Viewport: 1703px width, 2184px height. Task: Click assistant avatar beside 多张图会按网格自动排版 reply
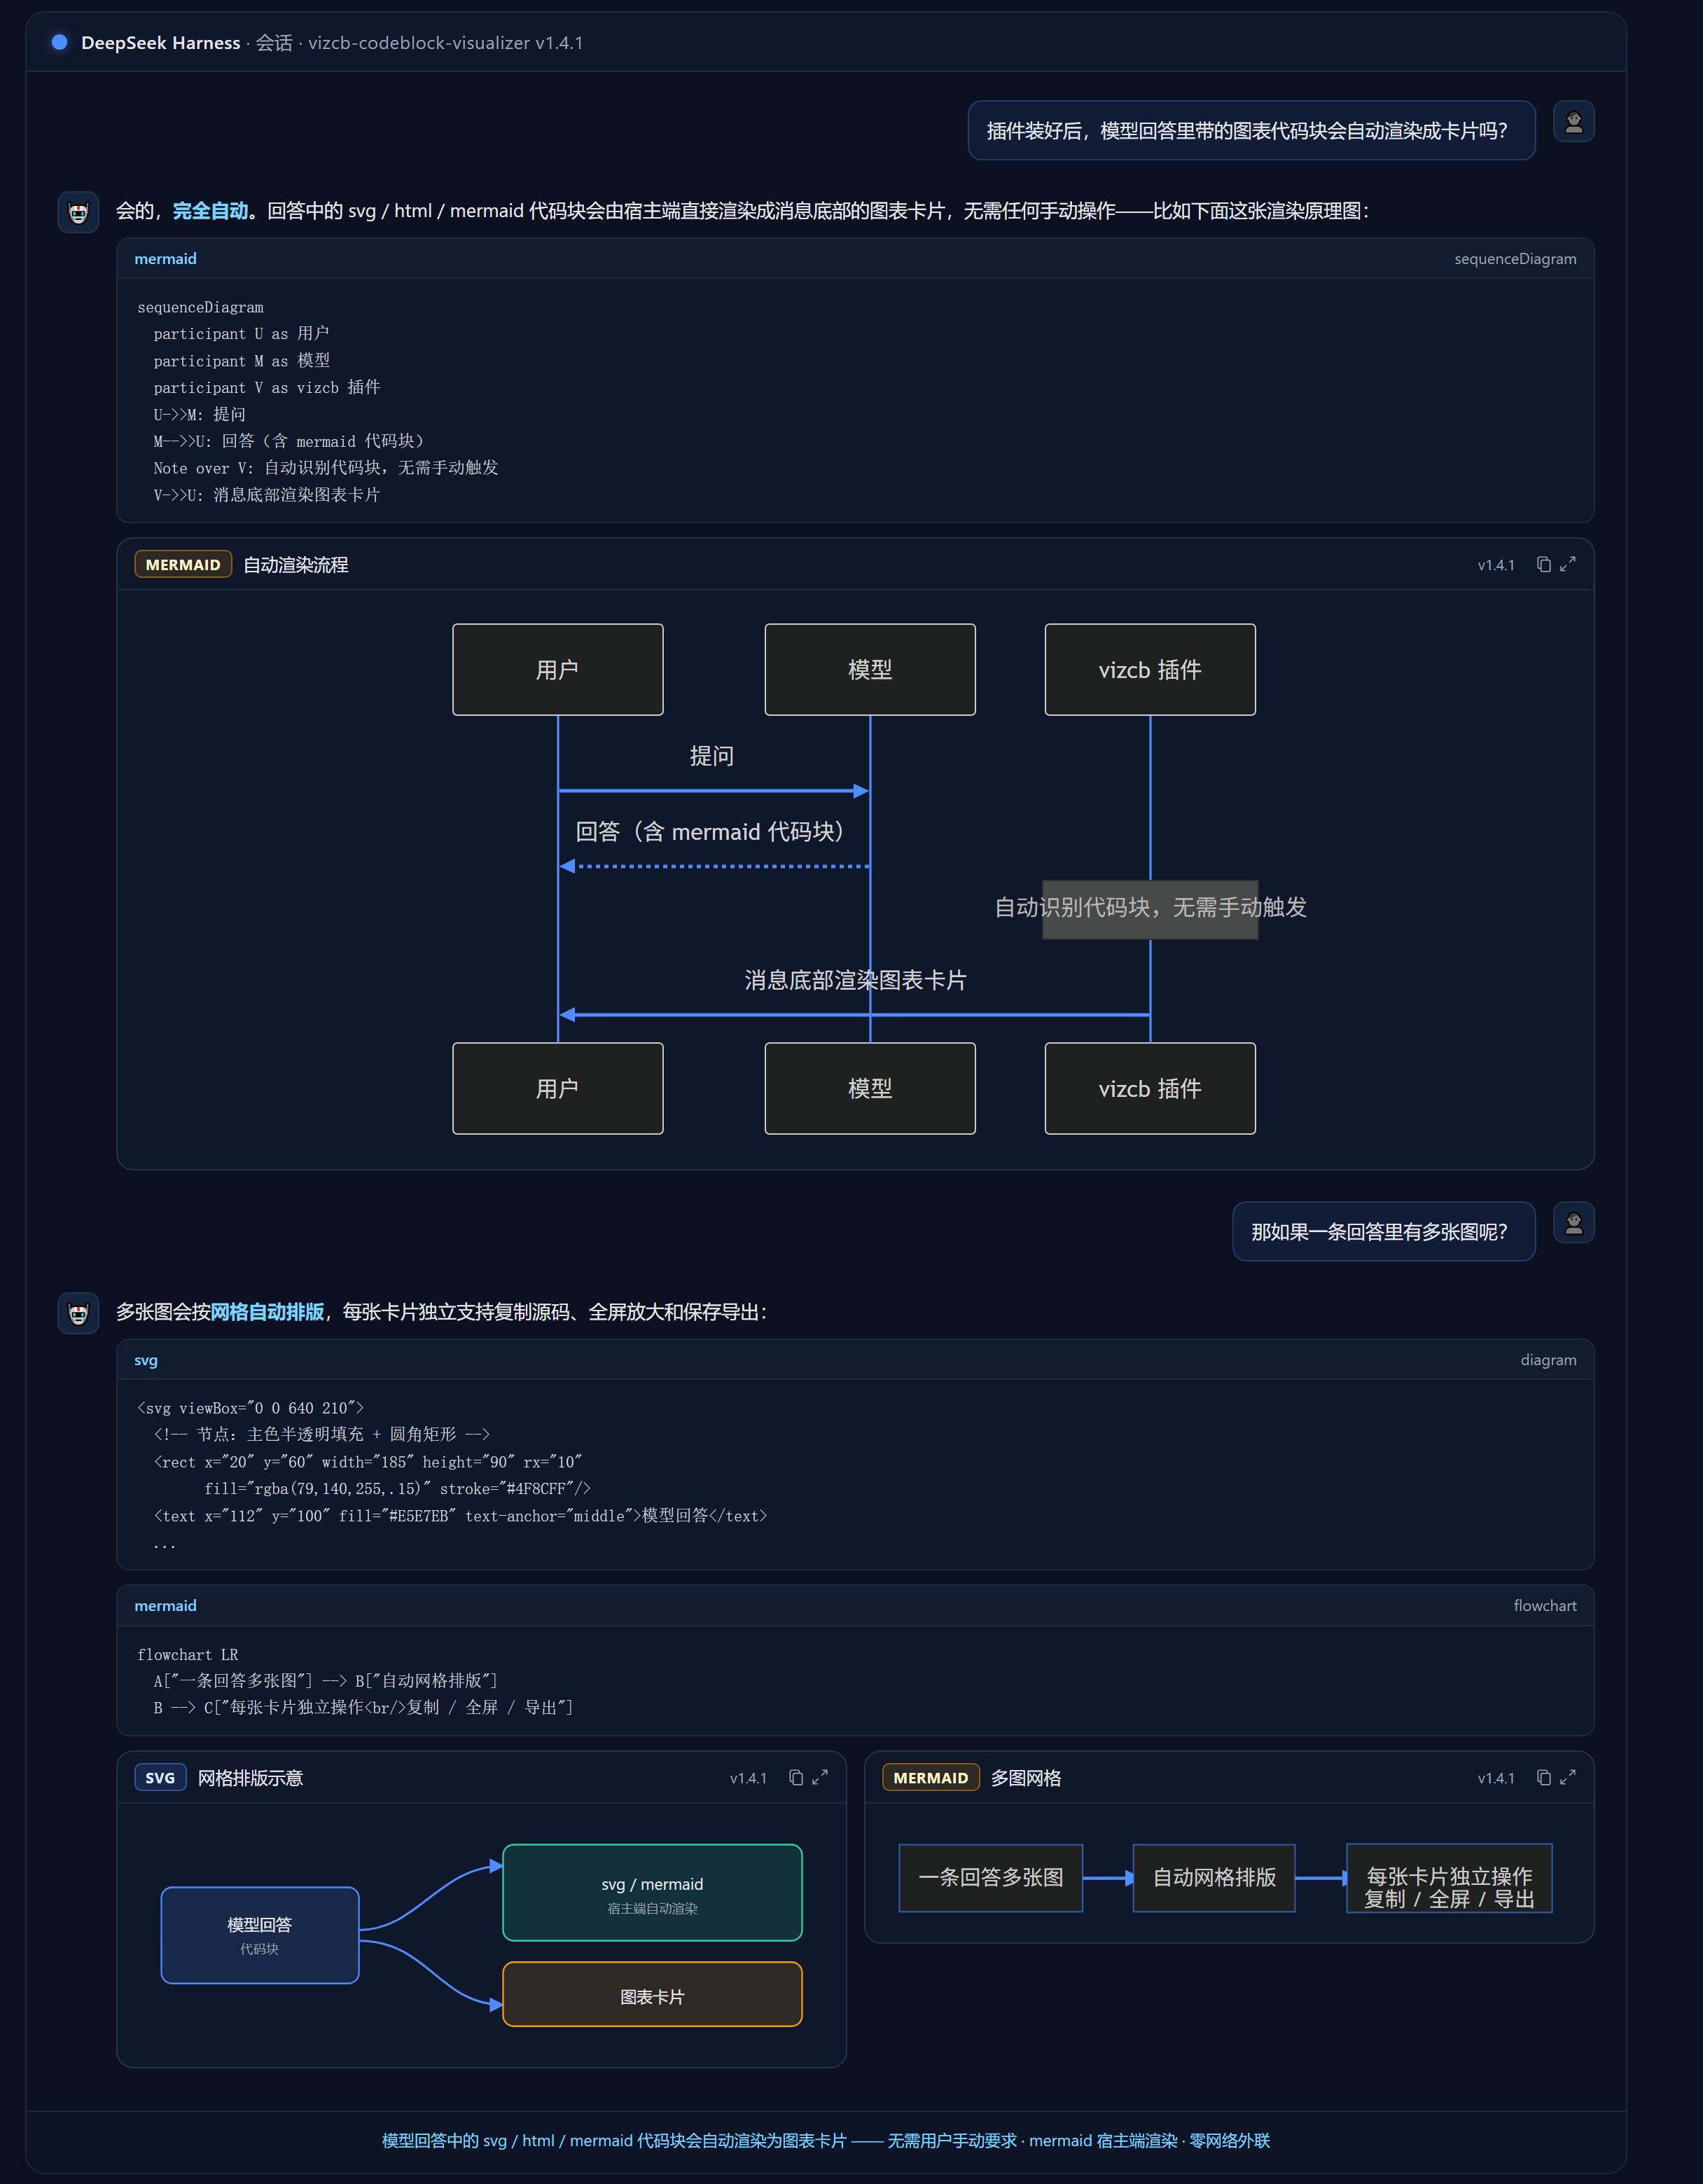click(78, 1313)
